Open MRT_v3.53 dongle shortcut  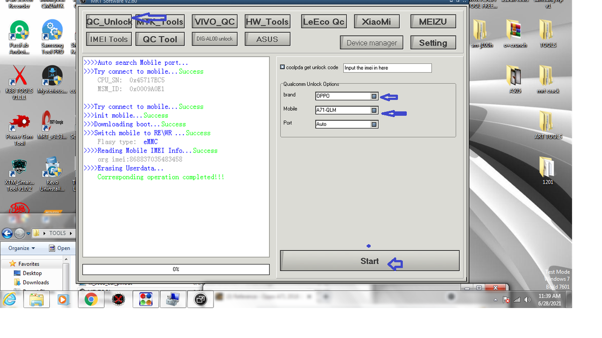[x=52, y=125]
